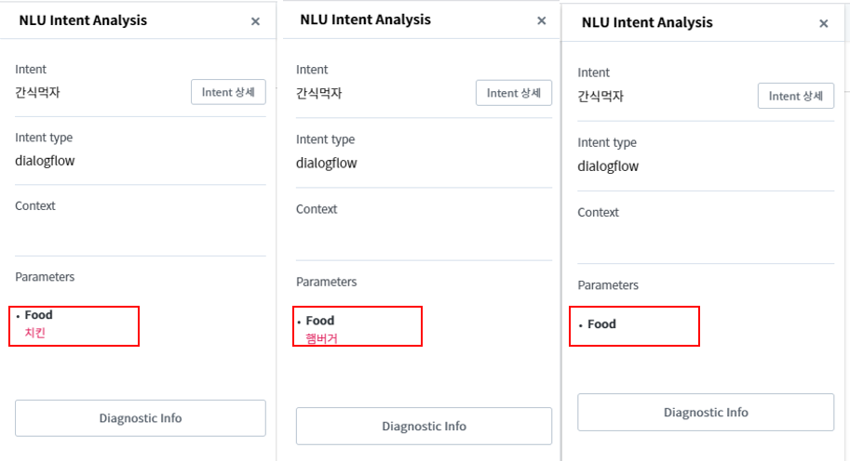
Task: Click the pink 햄버거 parameter value
Action: click(x=321, y=338)
